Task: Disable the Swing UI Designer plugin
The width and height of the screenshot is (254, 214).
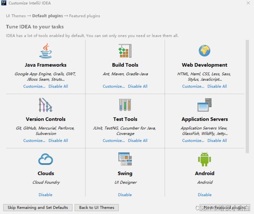Action: pyautogui.click(x=125, y=194)
